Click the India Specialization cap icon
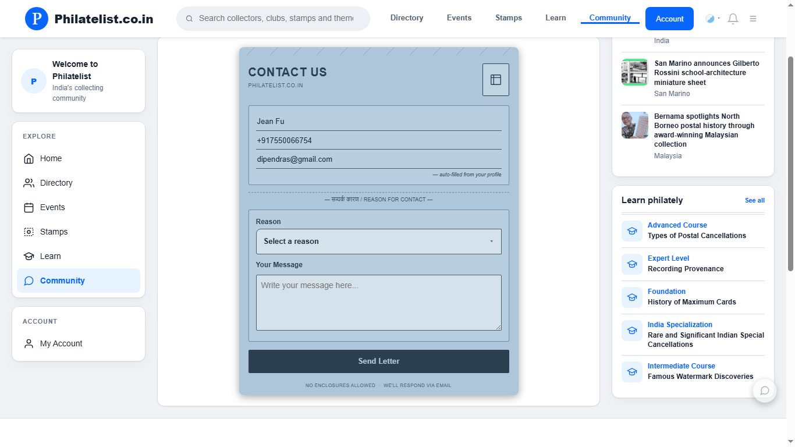Image resolution: width=795 pixels, height=447 pixels. (x=632, y=330)
